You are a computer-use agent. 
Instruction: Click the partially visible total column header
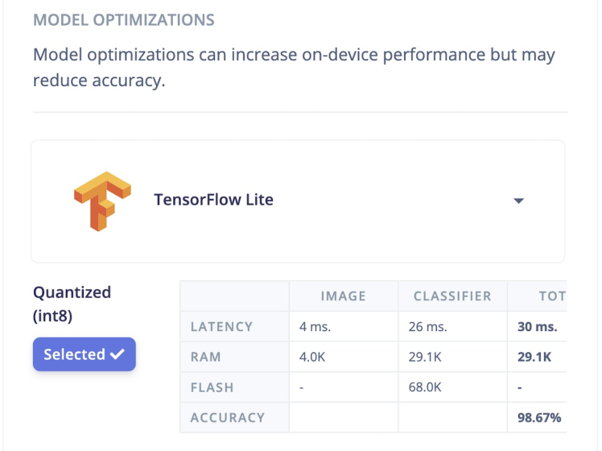pos(551,296)
